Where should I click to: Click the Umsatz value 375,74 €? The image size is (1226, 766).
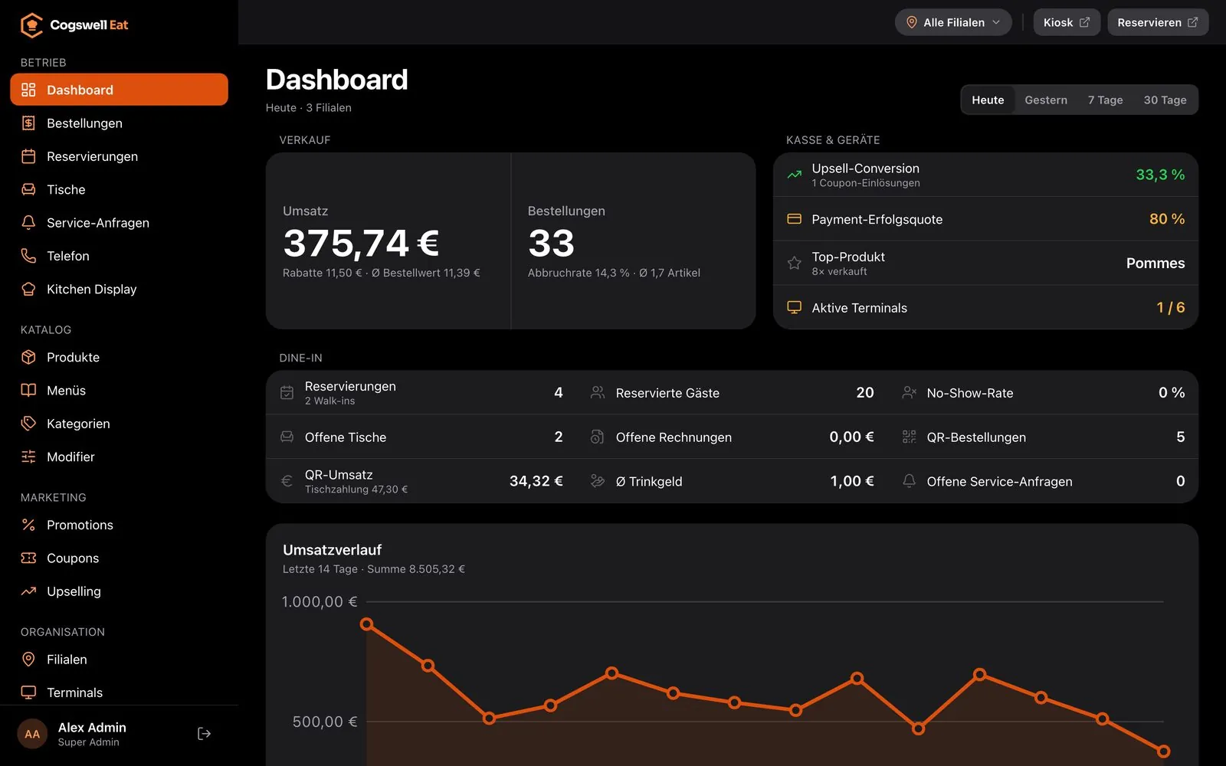pos(361,244)
